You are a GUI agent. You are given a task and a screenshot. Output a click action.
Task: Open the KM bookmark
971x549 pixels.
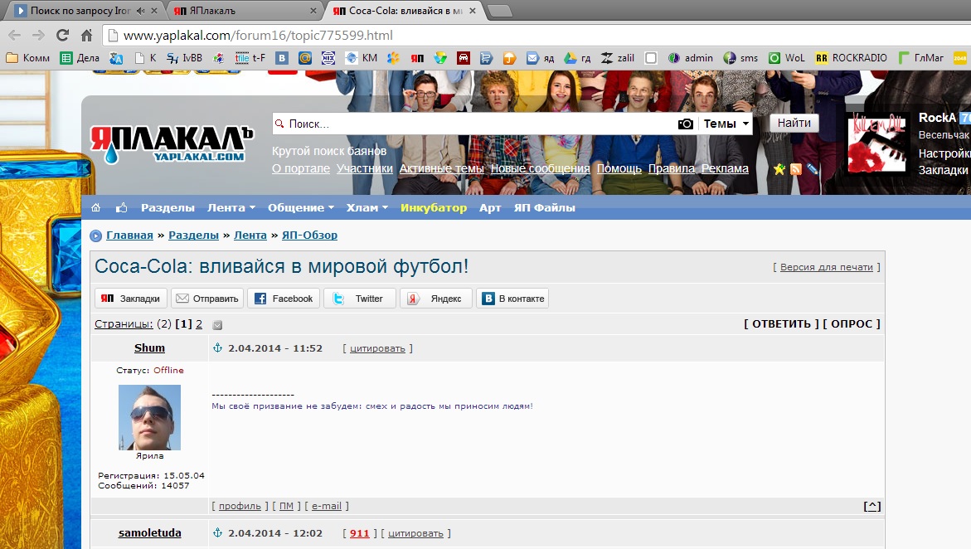coord(362,57)
